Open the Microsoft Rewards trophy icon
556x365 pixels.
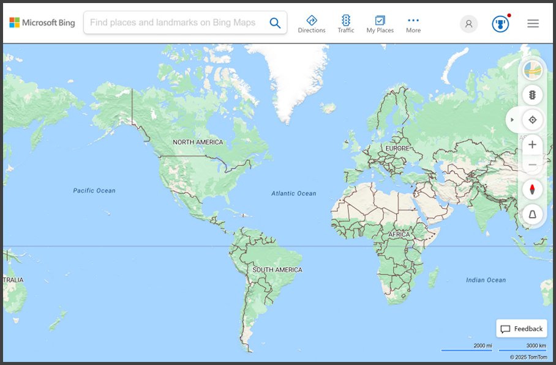point(500,24)
